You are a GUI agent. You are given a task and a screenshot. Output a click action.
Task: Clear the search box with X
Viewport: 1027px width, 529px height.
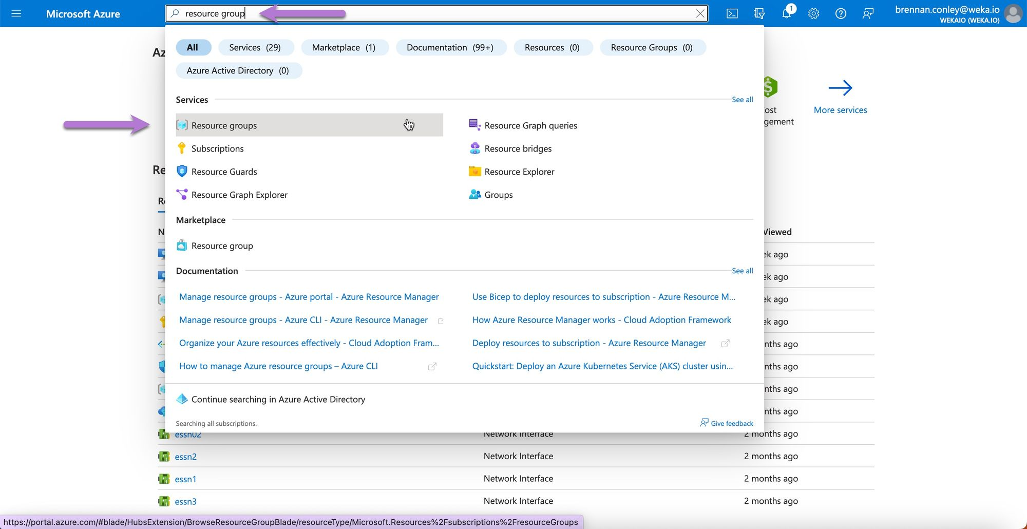click(x=700, y=13)
